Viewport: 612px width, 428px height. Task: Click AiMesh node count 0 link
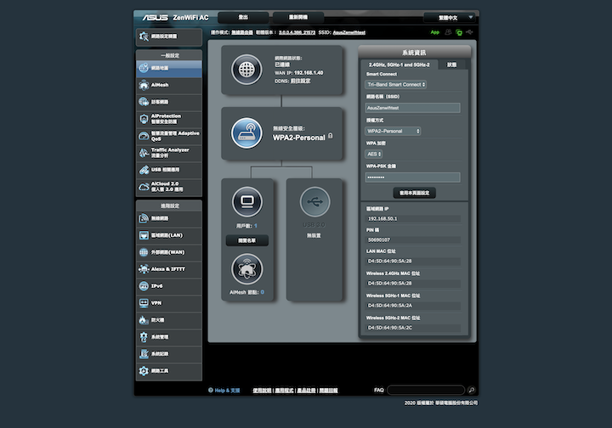[263, 292]
